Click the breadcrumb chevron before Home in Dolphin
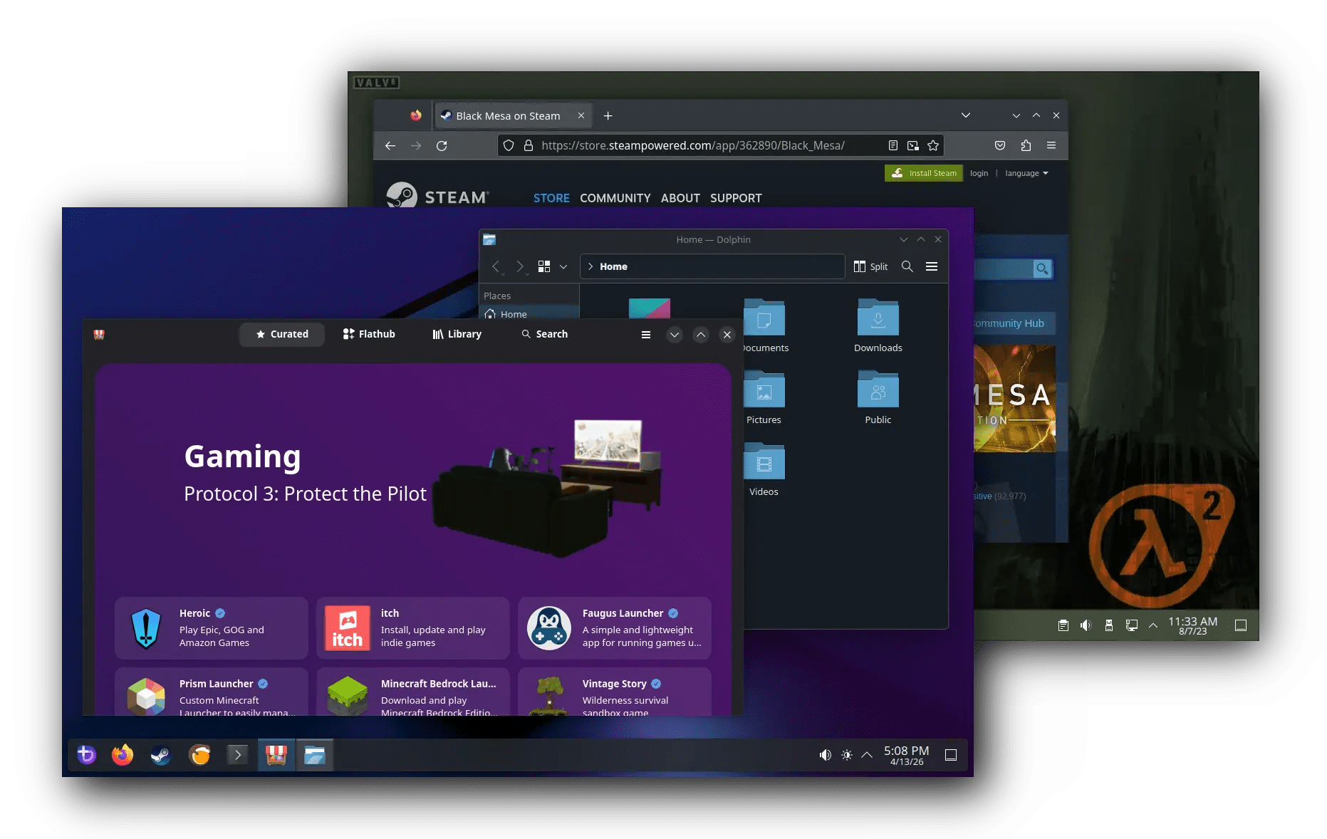Viewport: 1327px width, 839px height. pos(590,266)
